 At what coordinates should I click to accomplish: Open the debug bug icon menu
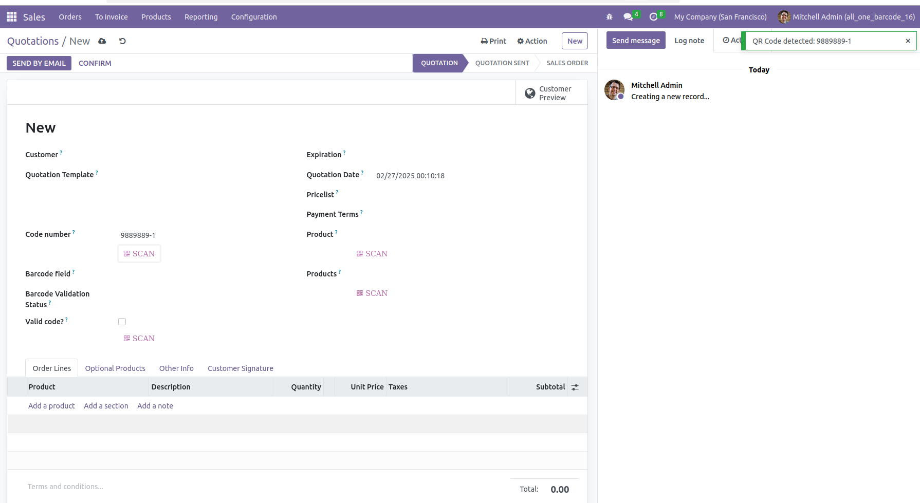(x=609, y=17)
